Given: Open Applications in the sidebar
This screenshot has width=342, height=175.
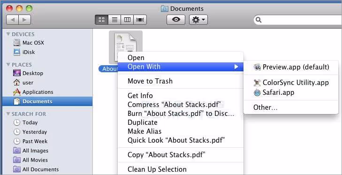Looking at the screenshot, I should (x=47, y=92).
